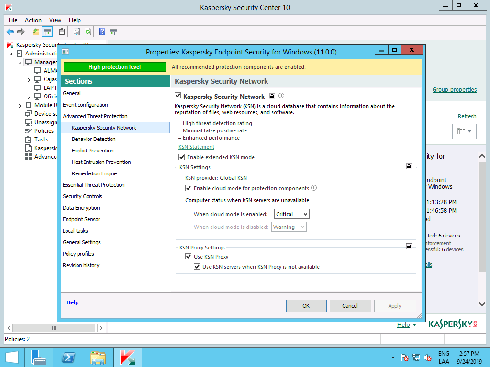Click the Refresh toolbar icon
The width and height of the screenshot is (490, 367).
(x=88, y=32)
